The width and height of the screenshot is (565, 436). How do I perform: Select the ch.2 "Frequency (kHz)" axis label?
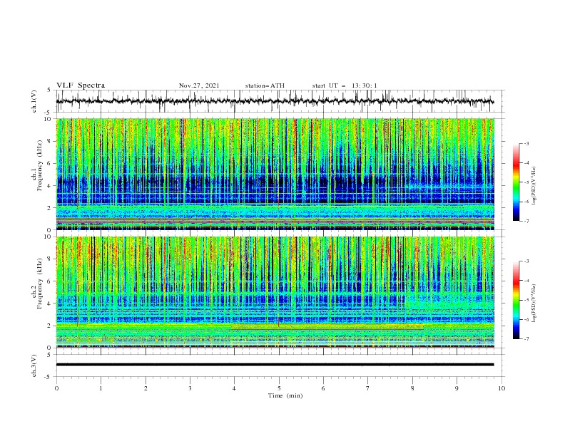pos(40,284)
